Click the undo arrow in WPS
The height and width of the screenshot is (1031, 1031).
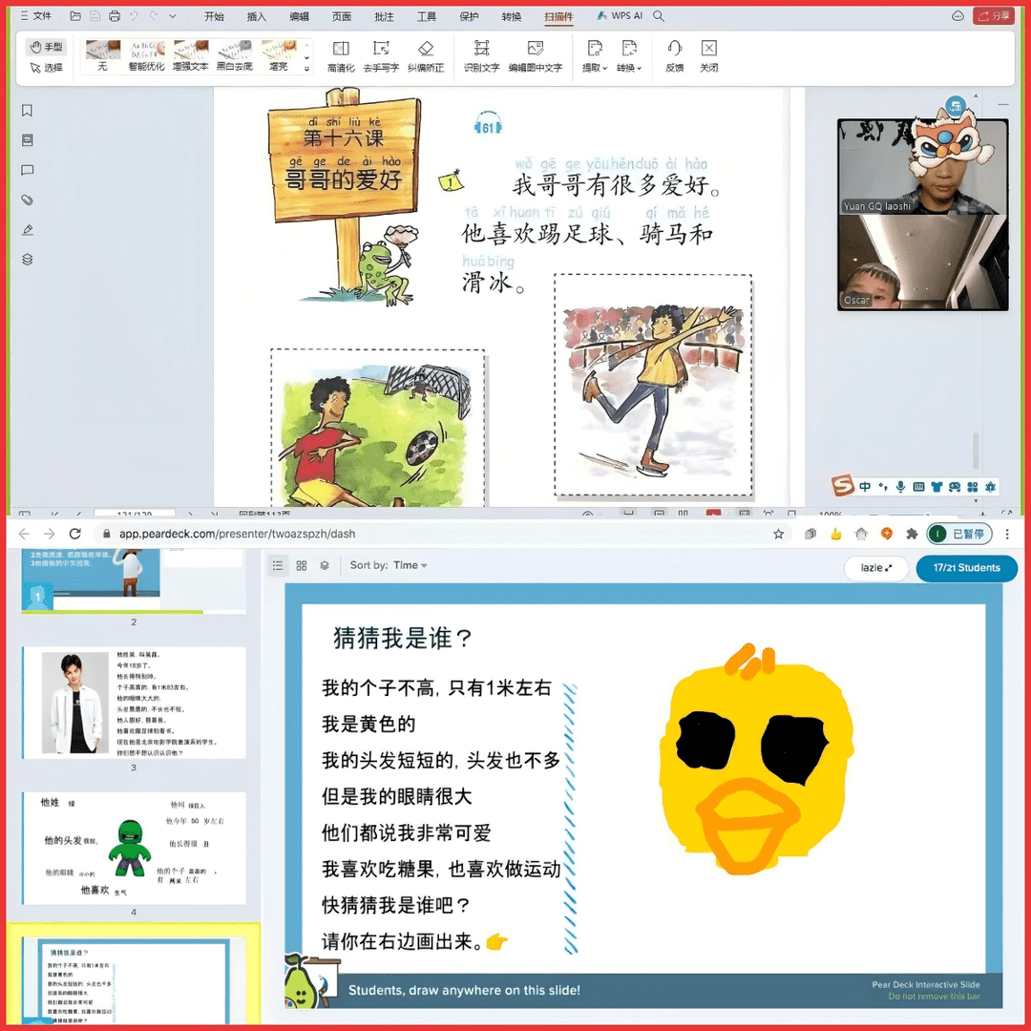coord(135,16)
